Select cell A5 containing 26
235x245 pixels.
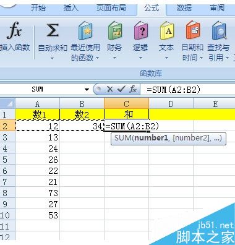[x=38, y=160]
